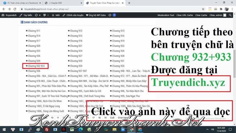Open Truyendich site menu in admin bar
Viewport: 236px width, 133px height.
click(x=9, y=15)
